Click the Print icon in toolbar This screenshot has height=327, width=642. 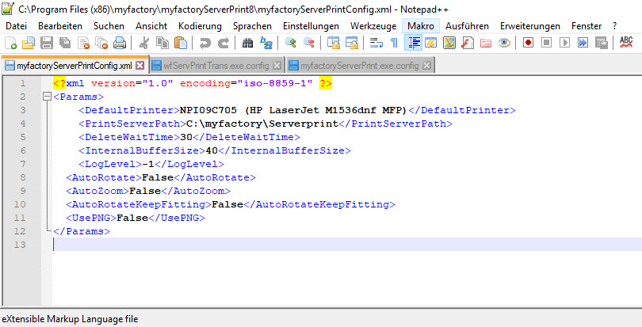tap(119, 43)
